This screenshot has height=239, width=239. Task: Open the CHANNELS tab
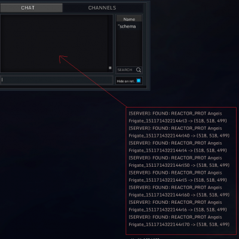(103, 8)
